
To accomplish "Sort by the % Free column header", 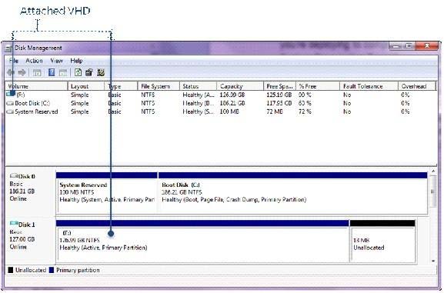I will coord(318,86).
